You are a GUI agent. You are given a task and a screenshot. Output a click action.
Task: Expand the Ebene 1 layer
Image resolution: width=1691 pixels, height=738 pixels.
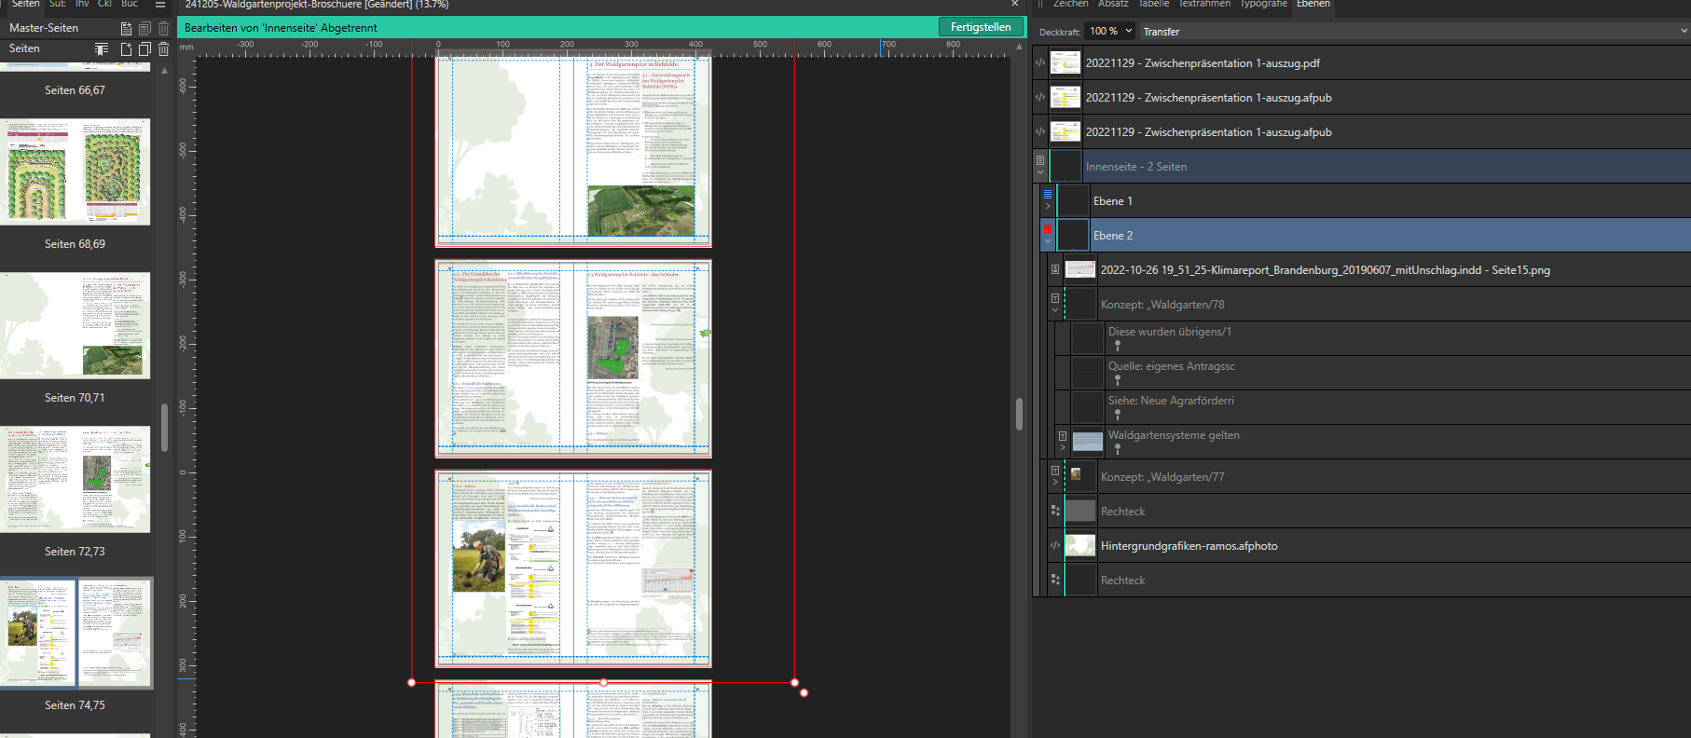(x=1048, y=206)
